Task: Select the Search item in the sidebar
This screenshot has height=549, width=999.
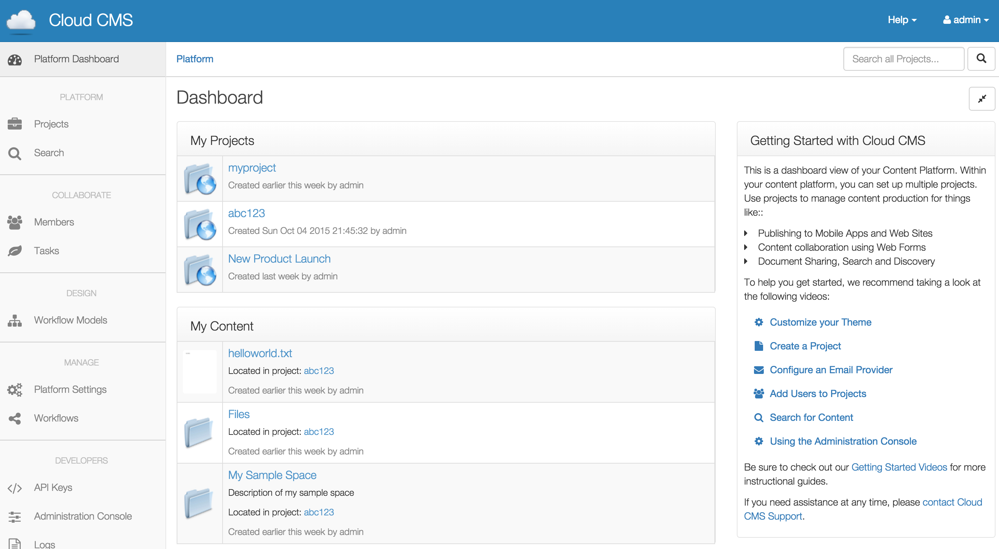Action: click(83, 153)
